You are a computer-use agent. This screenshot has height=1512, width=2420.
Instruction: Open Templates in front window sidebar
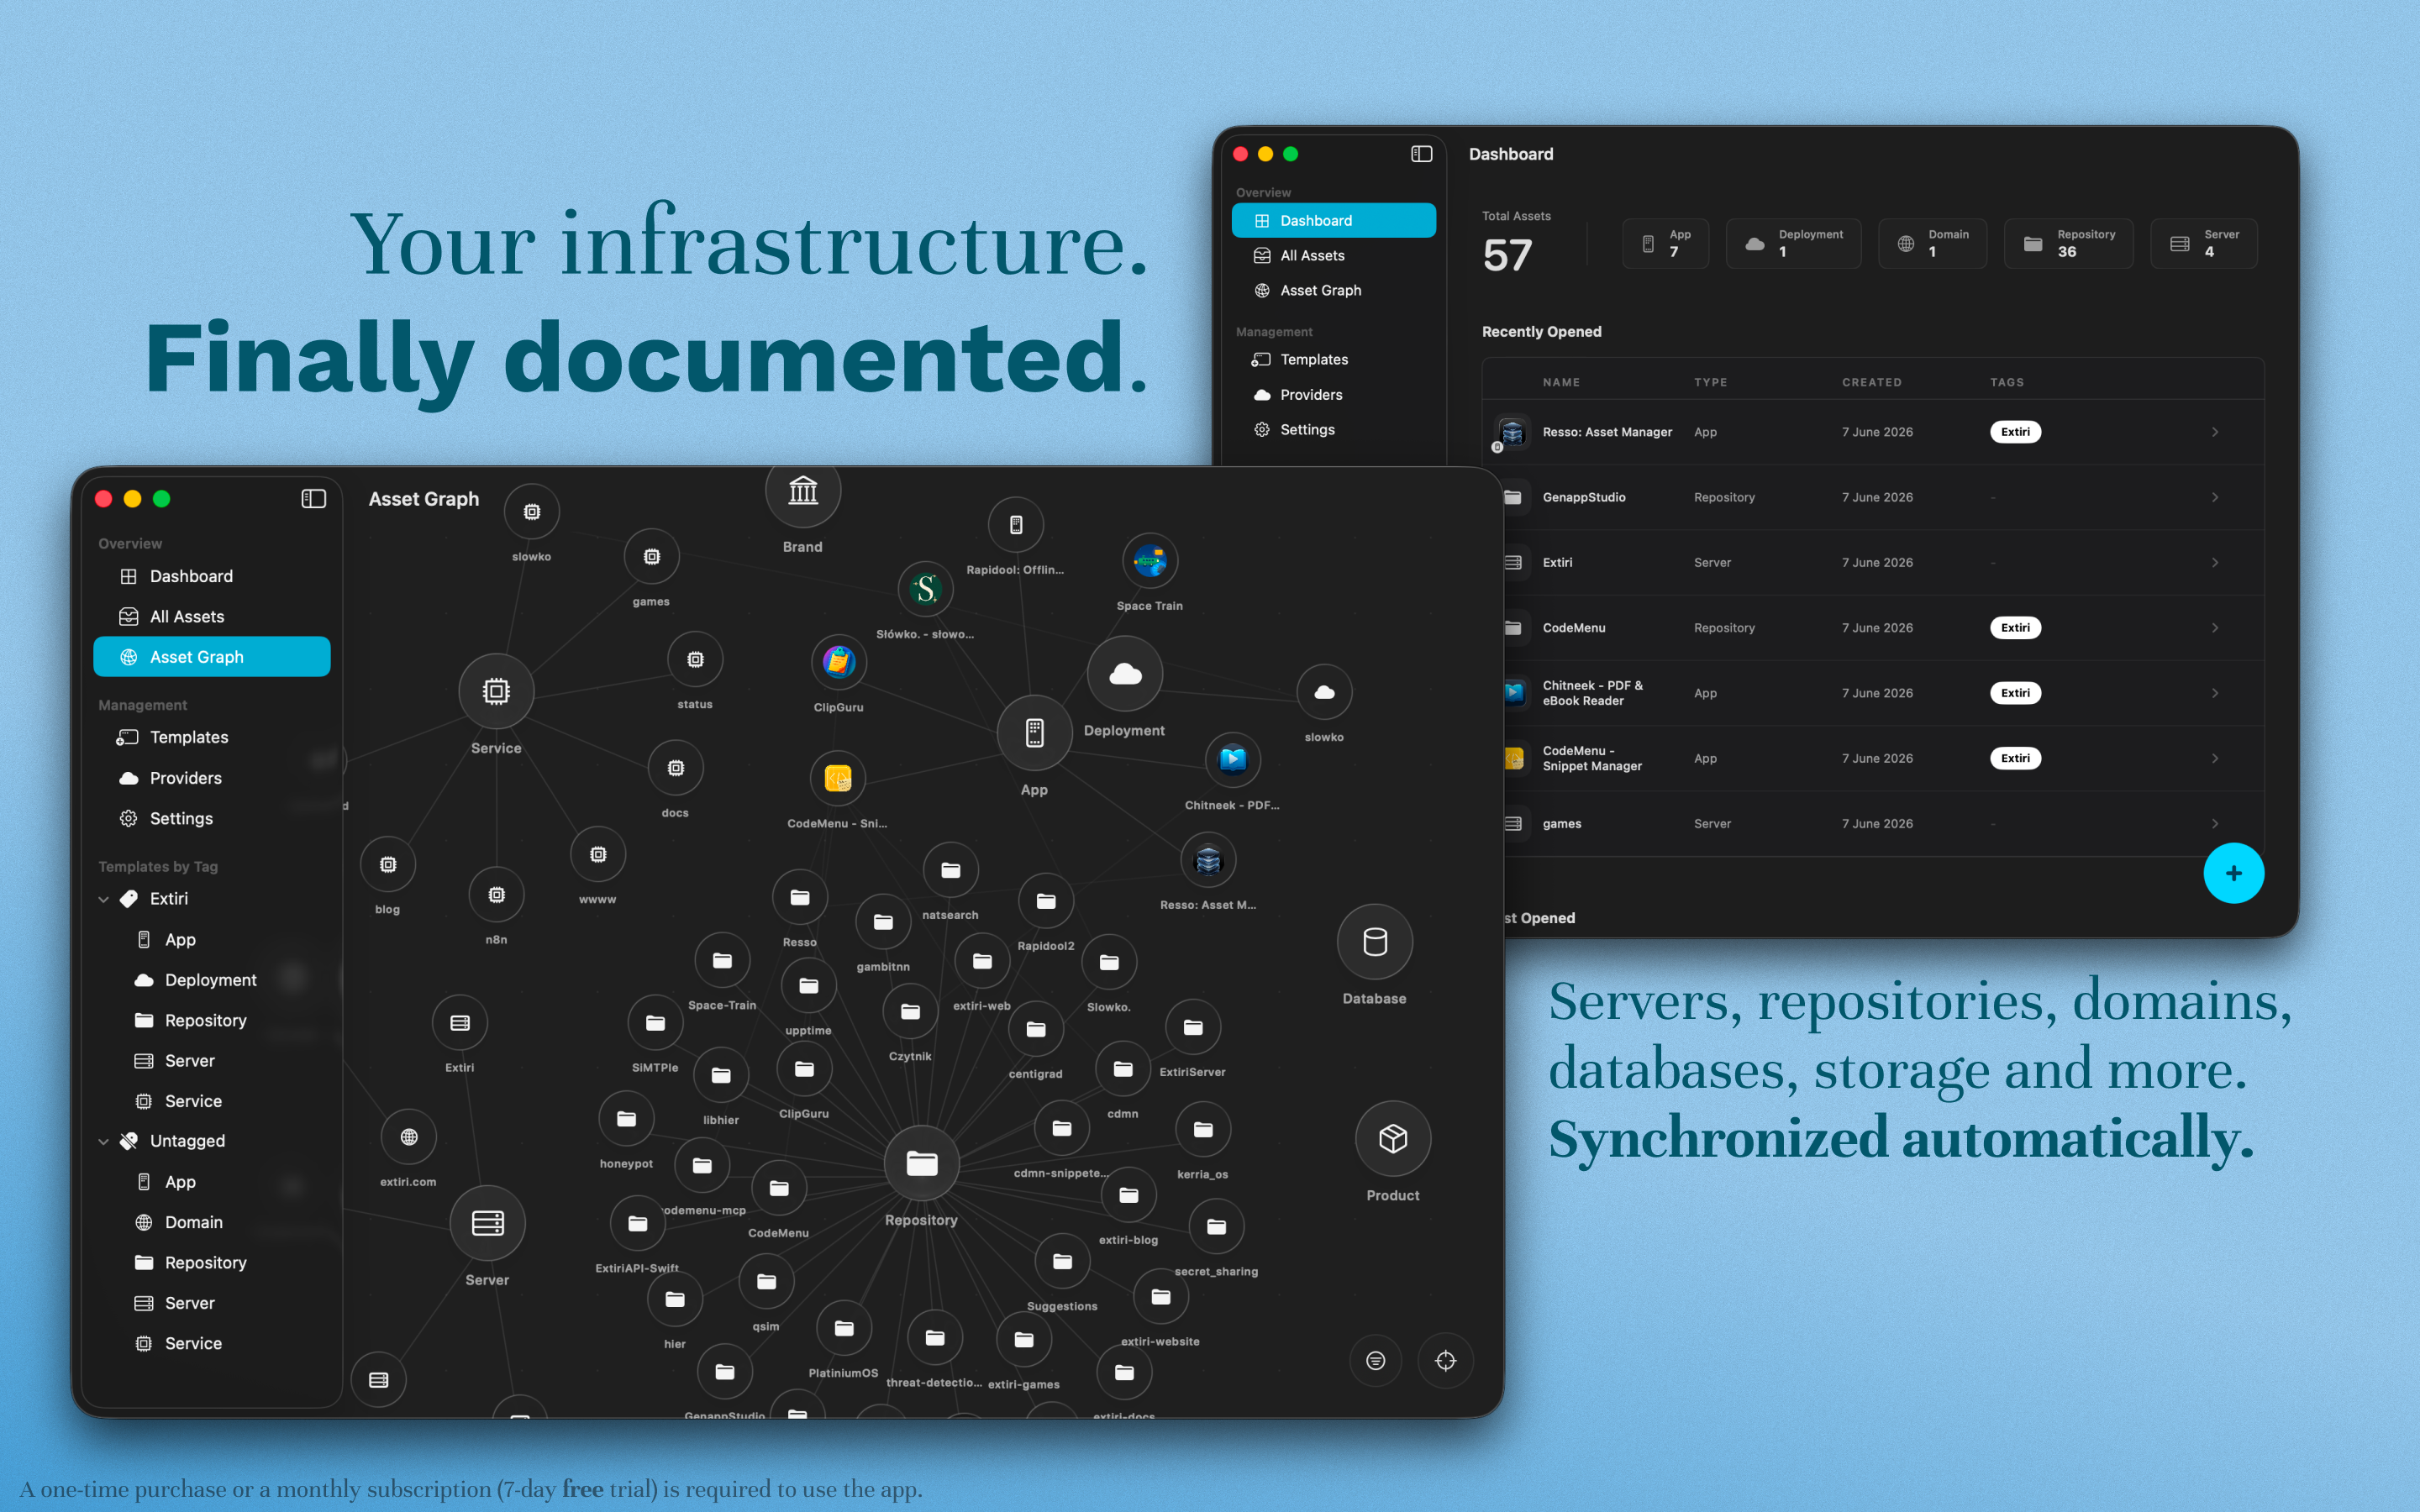point(212,737)
